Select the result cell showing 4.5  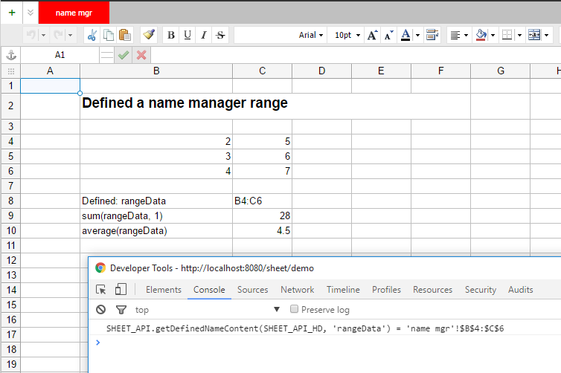tap(262, 231)
